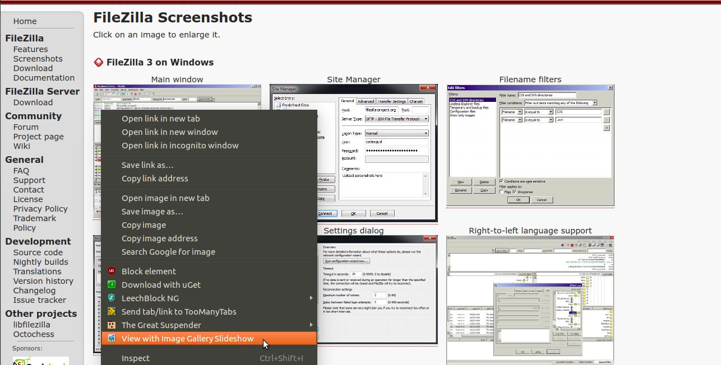Open the Changelog link
721x365 pixels.
[x=35, y=291]
